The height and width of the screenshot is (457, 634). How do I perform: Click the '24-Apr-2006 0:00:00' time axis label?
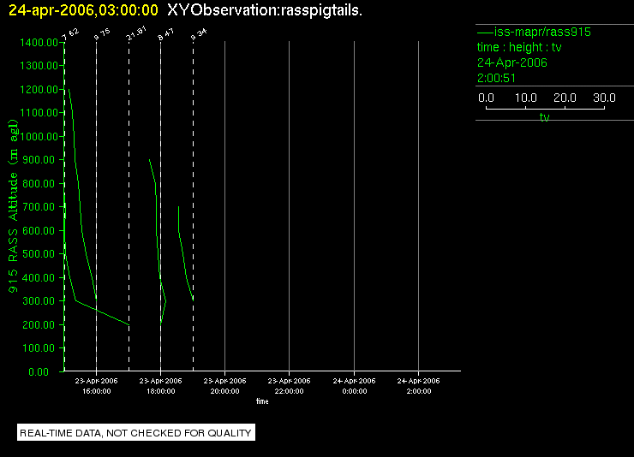354,386
